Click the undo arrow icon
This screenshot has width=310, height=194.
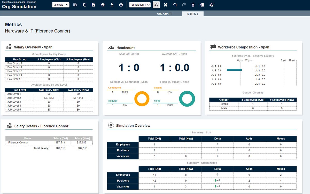(175, 5)
